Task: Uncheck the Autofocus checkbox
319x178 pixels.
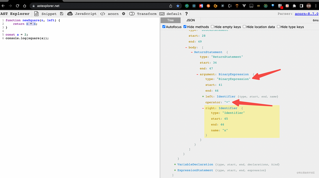Action: [164, 27]
